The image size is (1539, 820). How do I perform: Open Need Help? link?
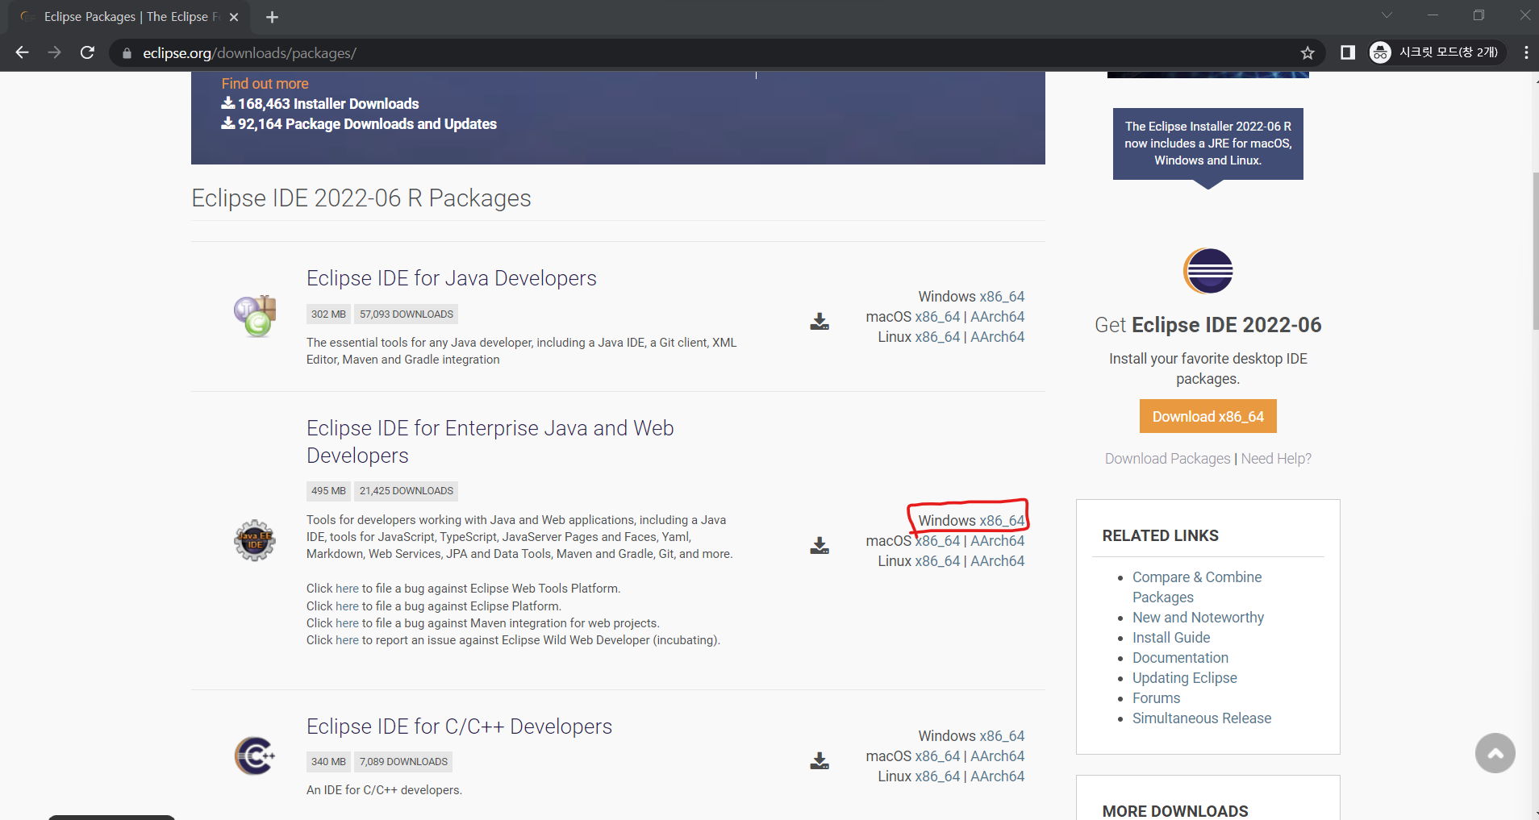tap(1276, 459)
